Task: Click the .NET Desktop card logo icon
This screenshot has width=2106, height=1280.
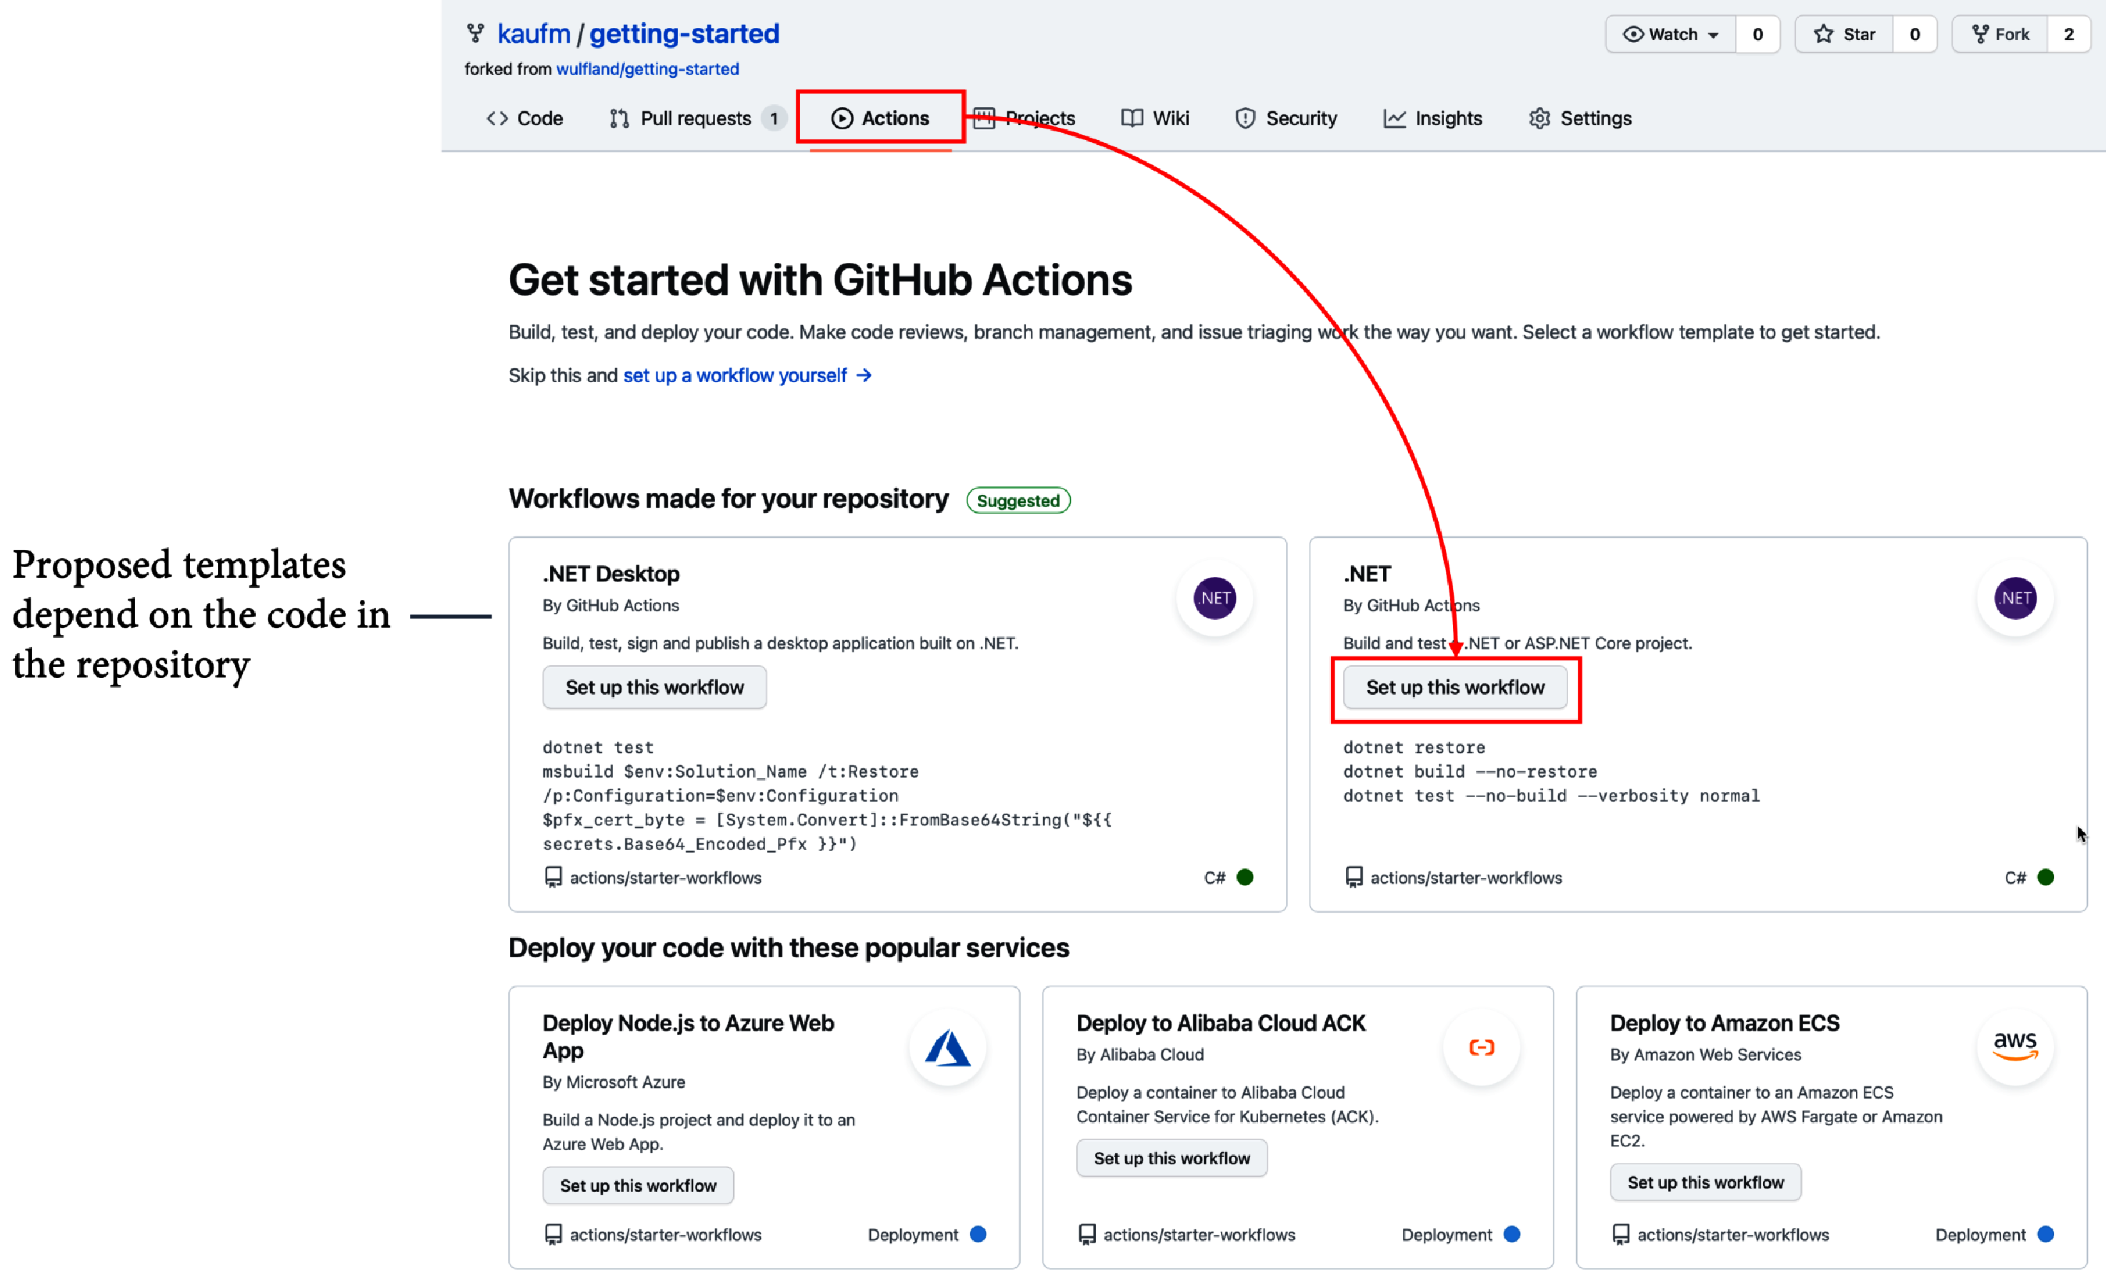Action: click(1214, 598)
